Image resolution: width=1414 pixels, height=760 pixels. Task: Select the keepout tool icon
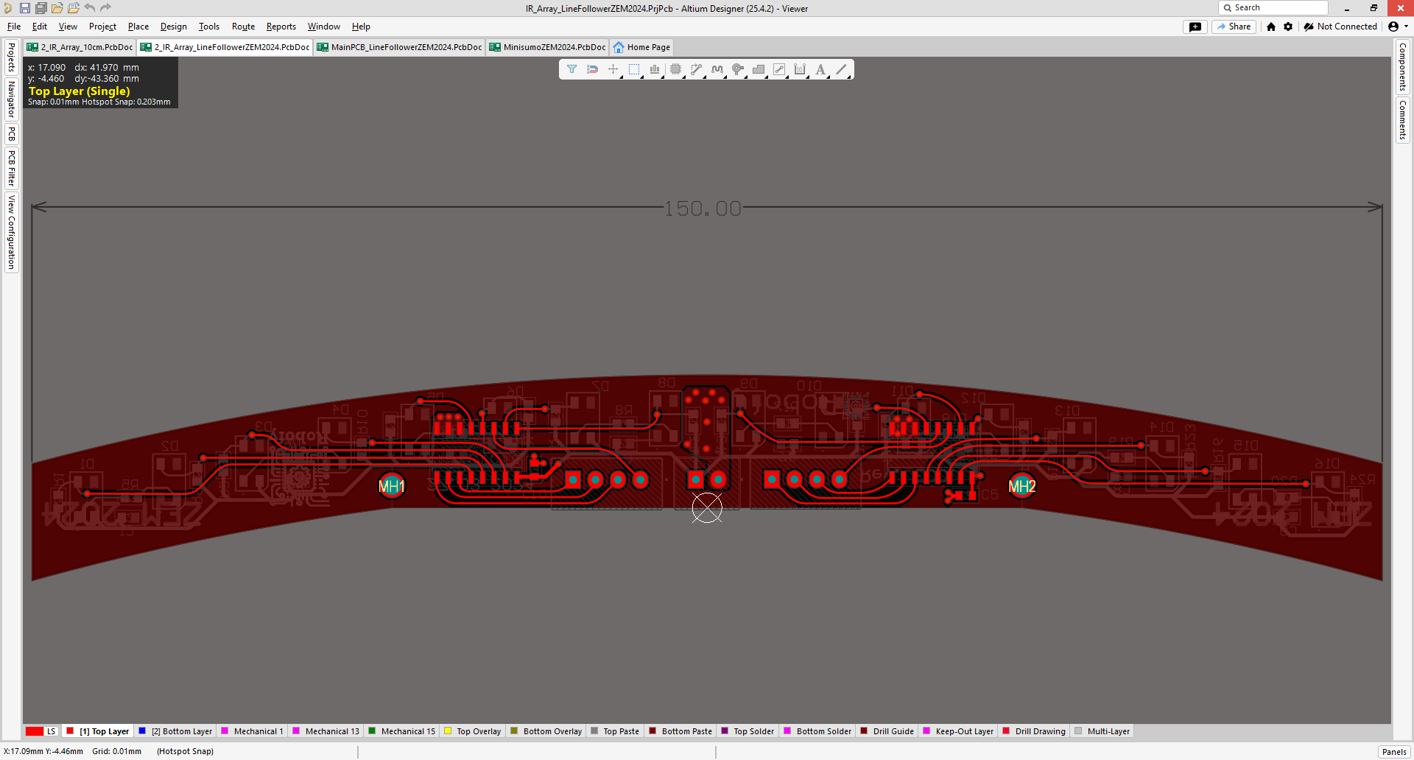(779, 69)
